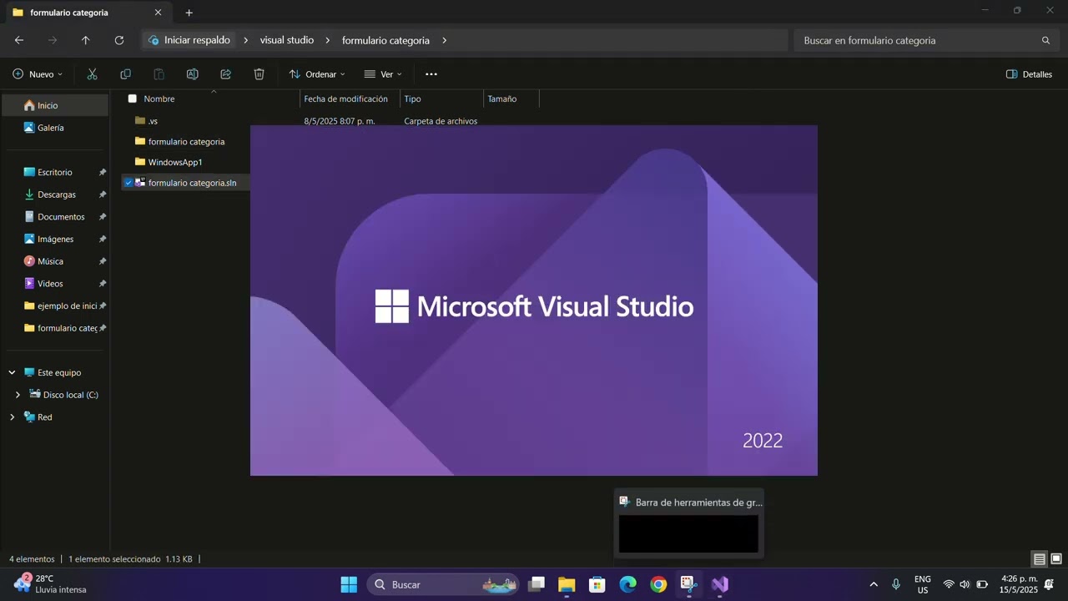Image resolution: width=1068 pixels, height=601 pixels.
Task: Select Inicio in navigation pane
Action: click(55, 105)
